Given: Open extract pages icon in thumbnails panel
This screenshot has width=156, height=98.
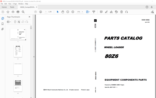Looking at the screenshot, I should click(19, 22).
